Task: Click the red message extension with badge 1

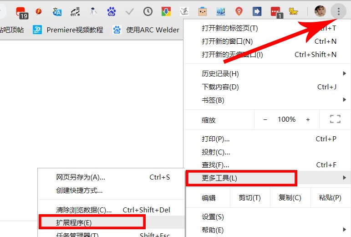Action: point(277,12)
